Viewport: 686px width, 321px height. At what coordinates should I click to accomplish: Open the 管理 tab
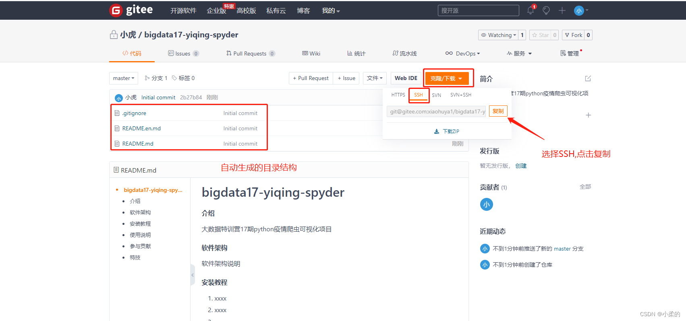click(570, 53)
